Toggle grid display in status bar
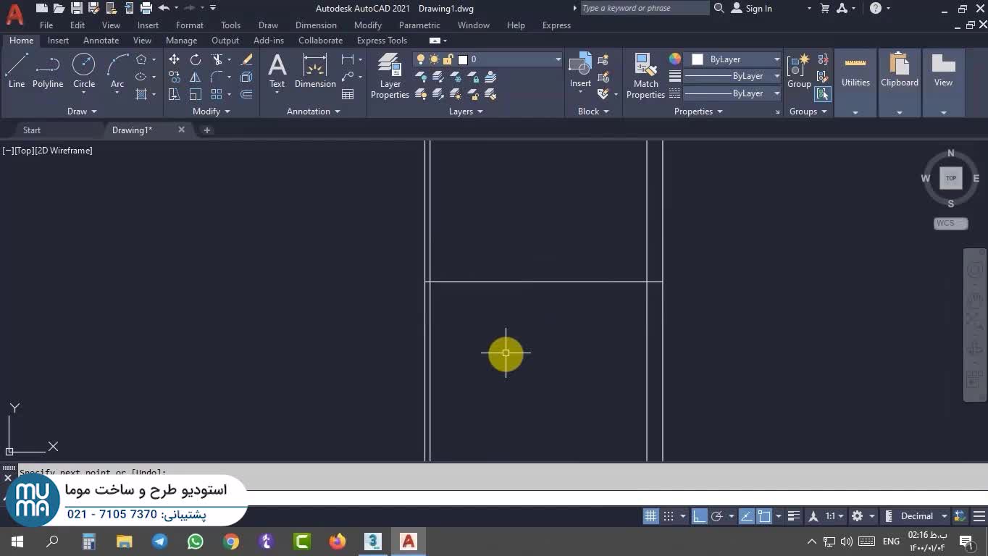 coord(650,516)
